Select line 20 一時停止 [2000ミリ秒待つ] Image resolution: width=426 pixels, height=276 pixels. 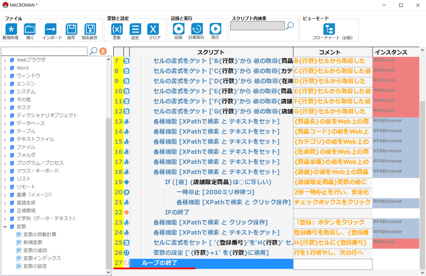[x=215, y=192]
